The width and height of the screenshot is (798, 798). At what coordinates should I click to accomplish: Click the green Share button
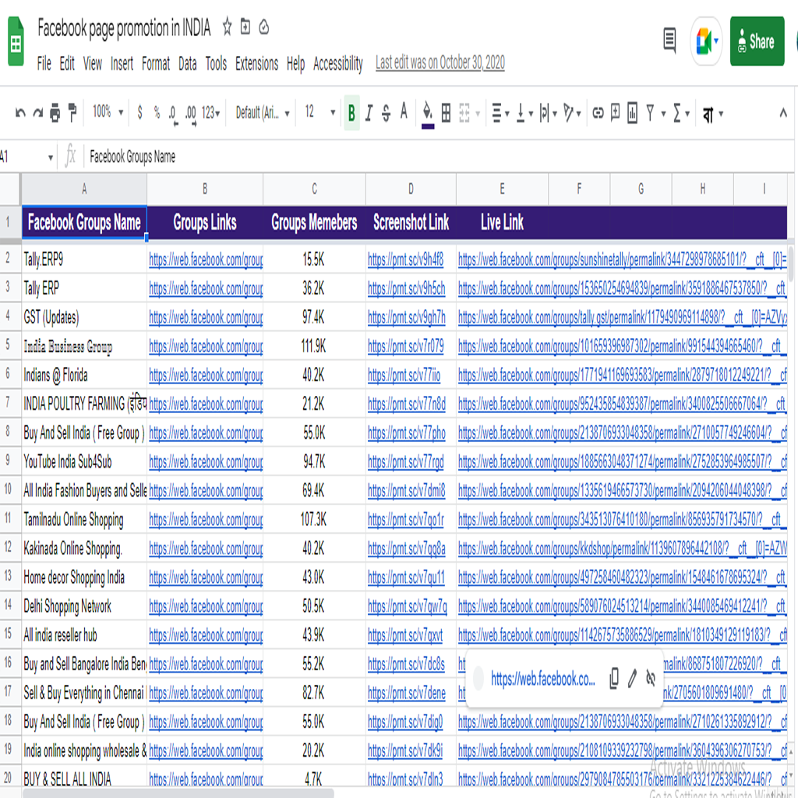[757, 41]
